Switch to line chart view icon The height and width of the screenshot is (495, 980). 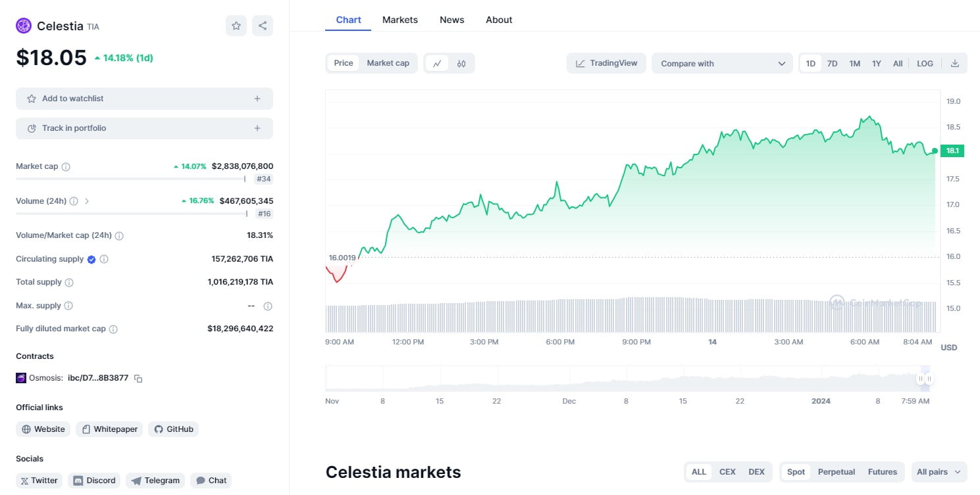tap(437, 63)
